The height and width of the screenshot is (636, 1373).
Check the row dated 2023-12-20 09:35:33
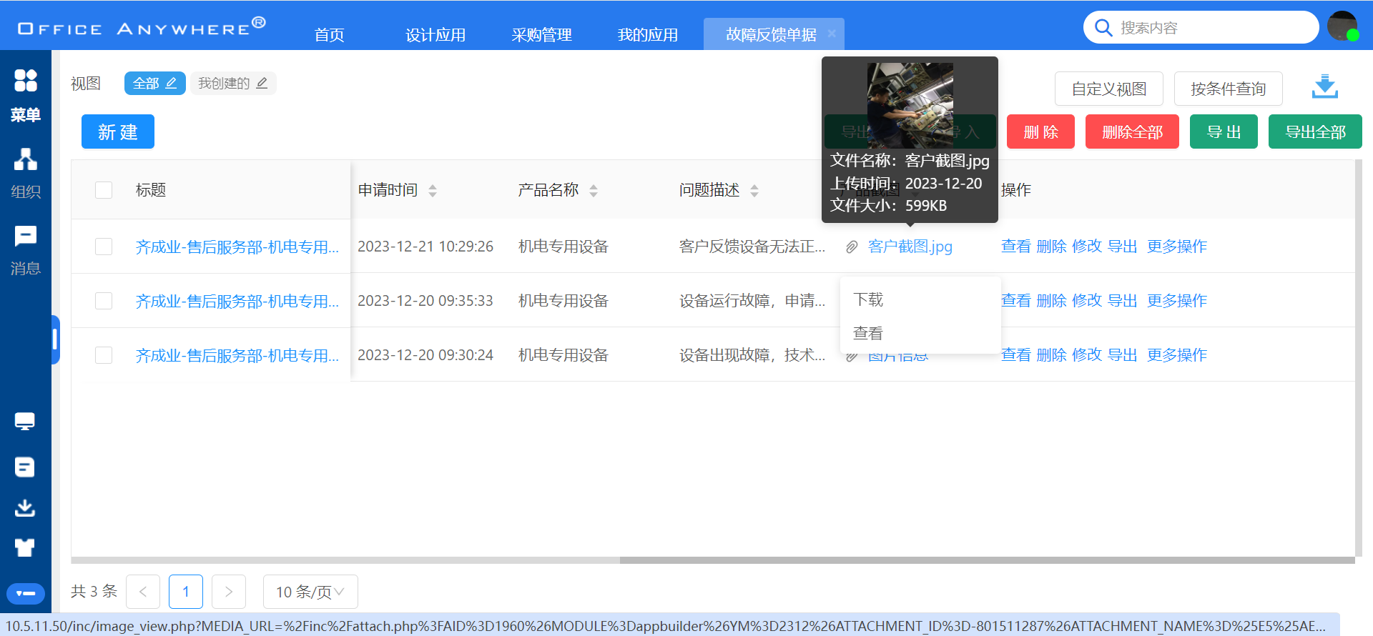104,301
